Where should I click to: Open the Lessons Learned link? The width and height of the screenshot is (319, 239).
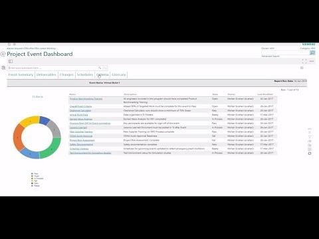tap(78, 127)
